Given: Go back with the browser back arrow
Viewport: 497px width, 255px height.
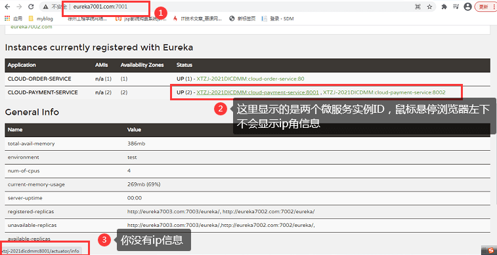Looking at the screenshot, I should pos(7,7).
